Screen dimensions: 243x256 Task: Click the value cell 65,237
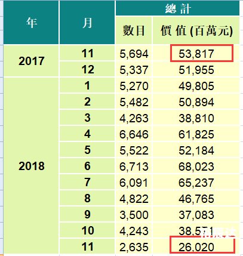tap(196, 182)
